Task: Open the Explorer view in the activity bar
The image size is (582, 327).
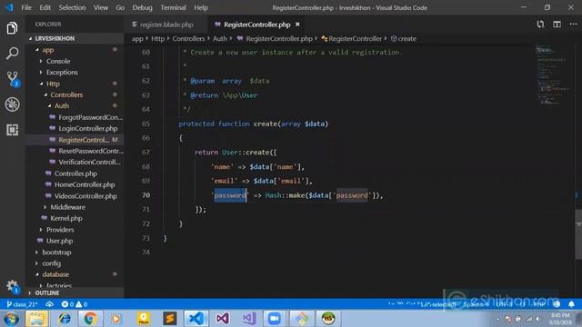Action: tap(12, 28)
